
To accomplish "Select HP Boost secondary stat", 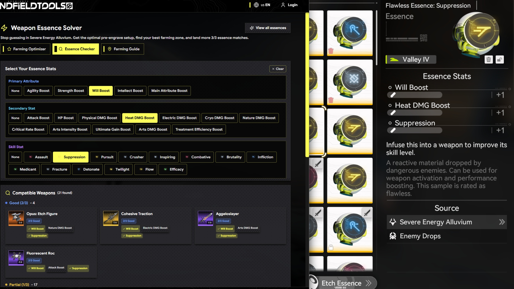I will 66,118.
